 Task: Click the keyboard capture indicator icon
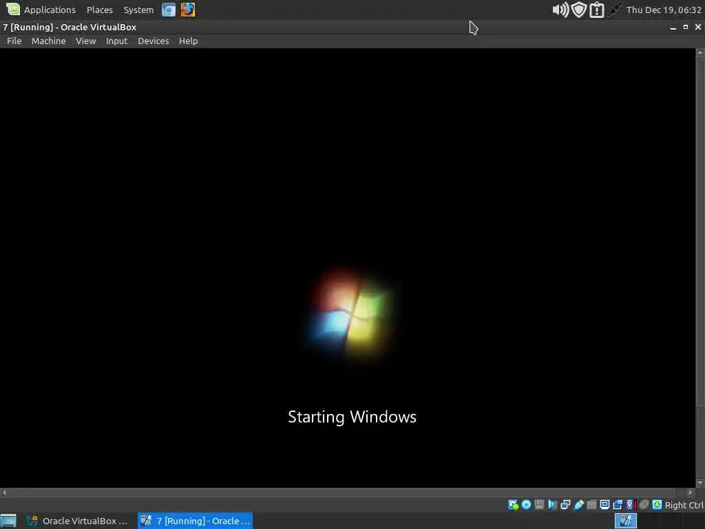click(x=657, y=505)
